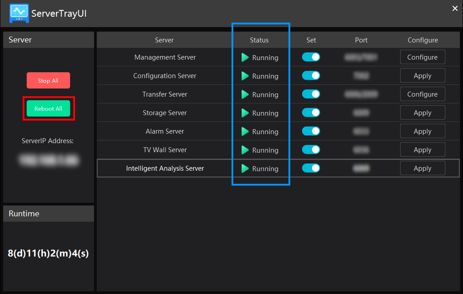Click the ServerTrayUI monitor logo icon
463x294 pixels.
pos(19,13)
